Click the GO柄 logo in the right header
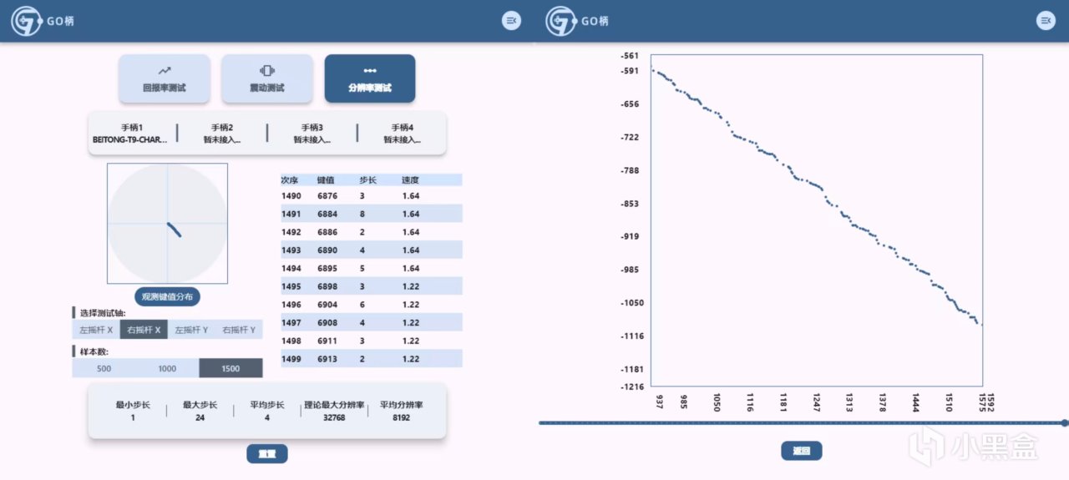 [576, 21]
